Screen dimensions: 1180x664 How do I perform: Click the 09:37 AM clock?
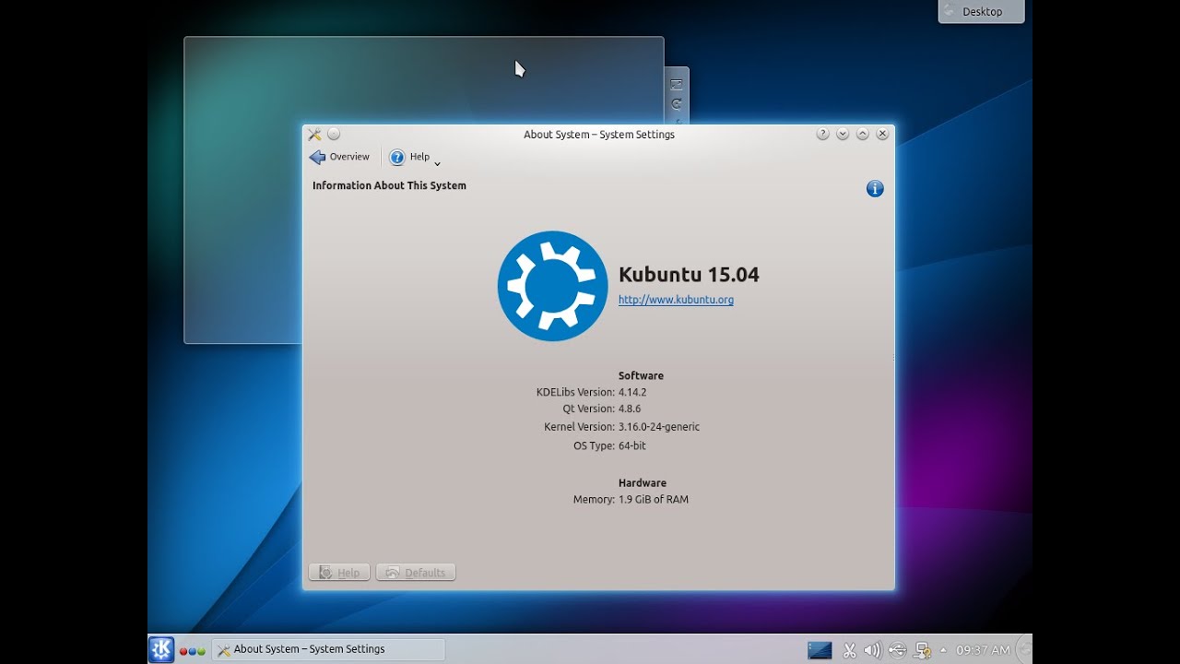(x=983, y=650)
